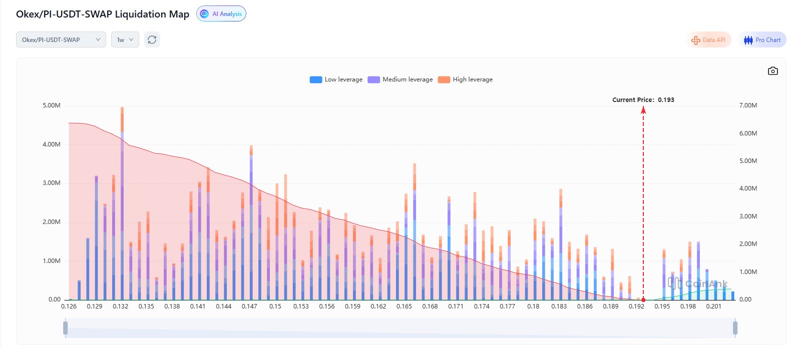Viewport: 788px width, 348px height.
Task: Click the blue Low leverage color swatch
Action: (x=316, y=79)
